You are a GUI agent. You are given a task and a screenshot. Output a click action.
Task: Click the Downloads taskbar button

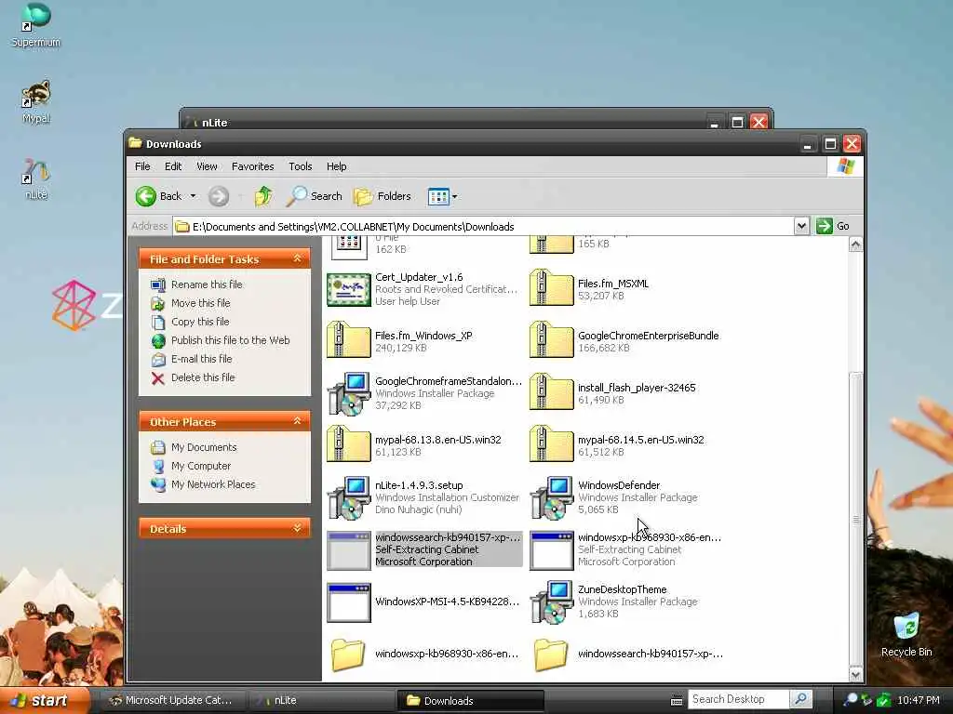[x=470, y=700]
